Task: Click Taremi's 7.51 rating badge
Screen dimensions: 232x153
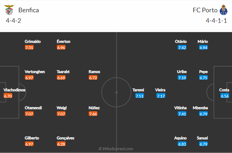Action: point(139,96)
